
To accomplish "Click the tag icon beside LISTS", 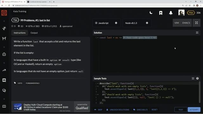I will (15, 83).
